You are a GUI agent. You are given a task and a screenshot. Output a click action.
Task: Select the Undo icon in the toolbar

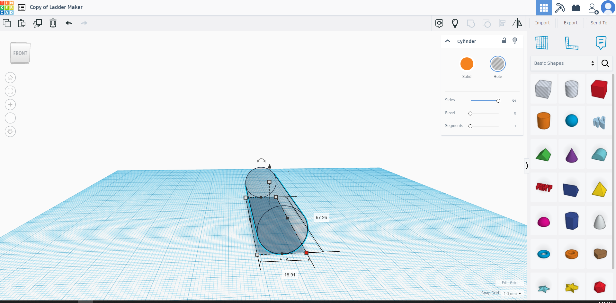click(x=69, y=23)
